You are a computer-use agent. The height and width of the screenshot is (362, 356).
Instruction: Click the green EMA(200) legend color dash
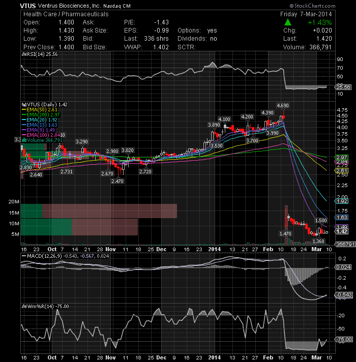(24, 115)
